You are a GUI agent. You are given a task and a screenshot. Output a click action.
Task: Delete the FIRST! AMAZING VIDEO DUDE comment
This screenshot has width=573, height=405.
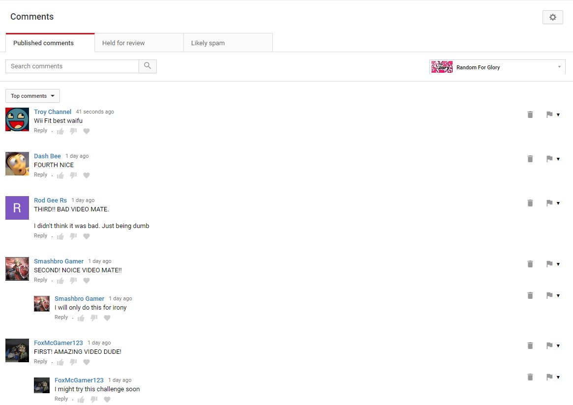pos(530,346)
